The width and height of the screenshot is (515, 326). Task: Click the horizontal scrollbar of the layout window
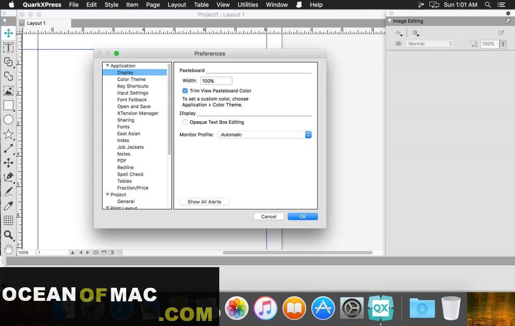point(298,253)
